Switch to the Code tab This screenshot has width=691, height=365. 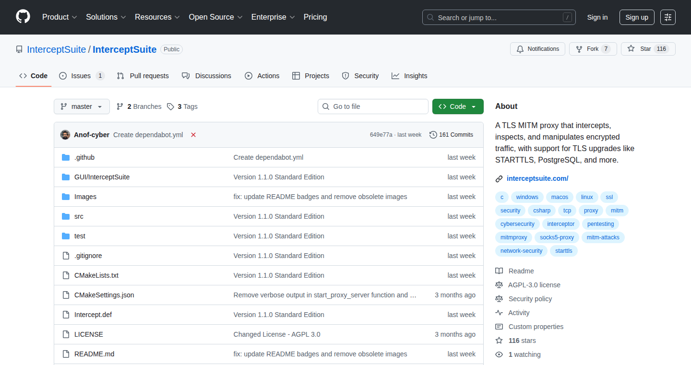pos(34,76)
